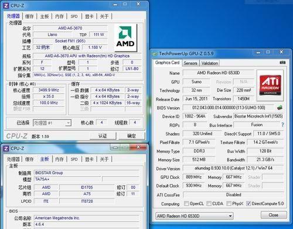Switch to 关于 tab in bottom CPU-Z window
293x229 pixels.
(x=104, y=159)
